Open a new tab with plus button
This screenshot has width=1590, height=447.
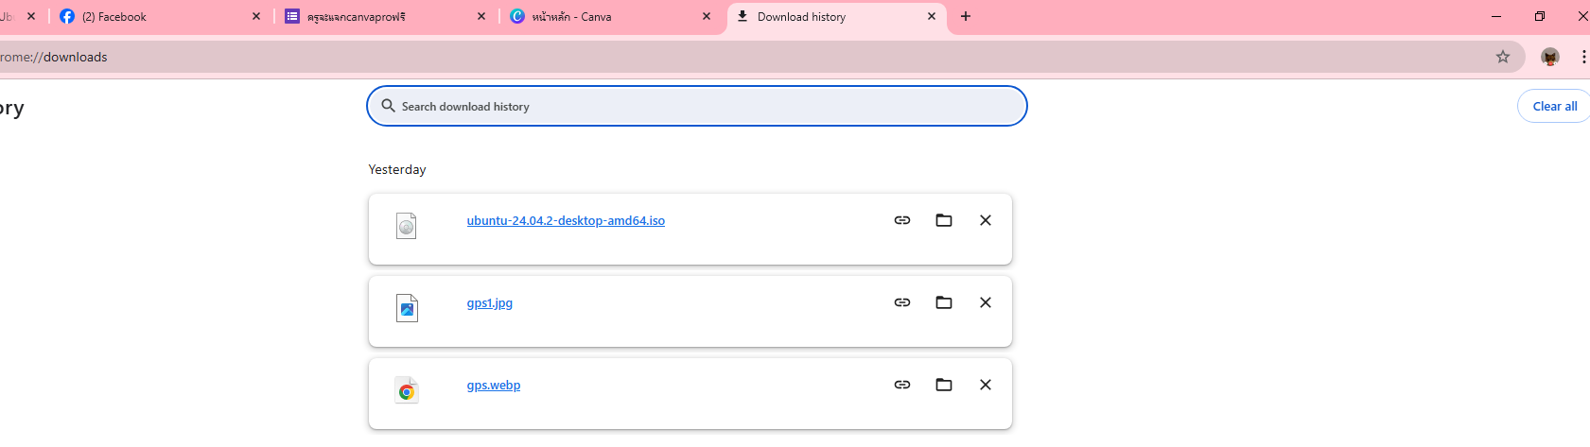tap(966, 16)
